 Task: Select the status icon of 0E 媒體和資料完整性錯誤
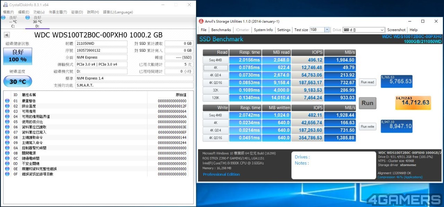pos(7,169)
